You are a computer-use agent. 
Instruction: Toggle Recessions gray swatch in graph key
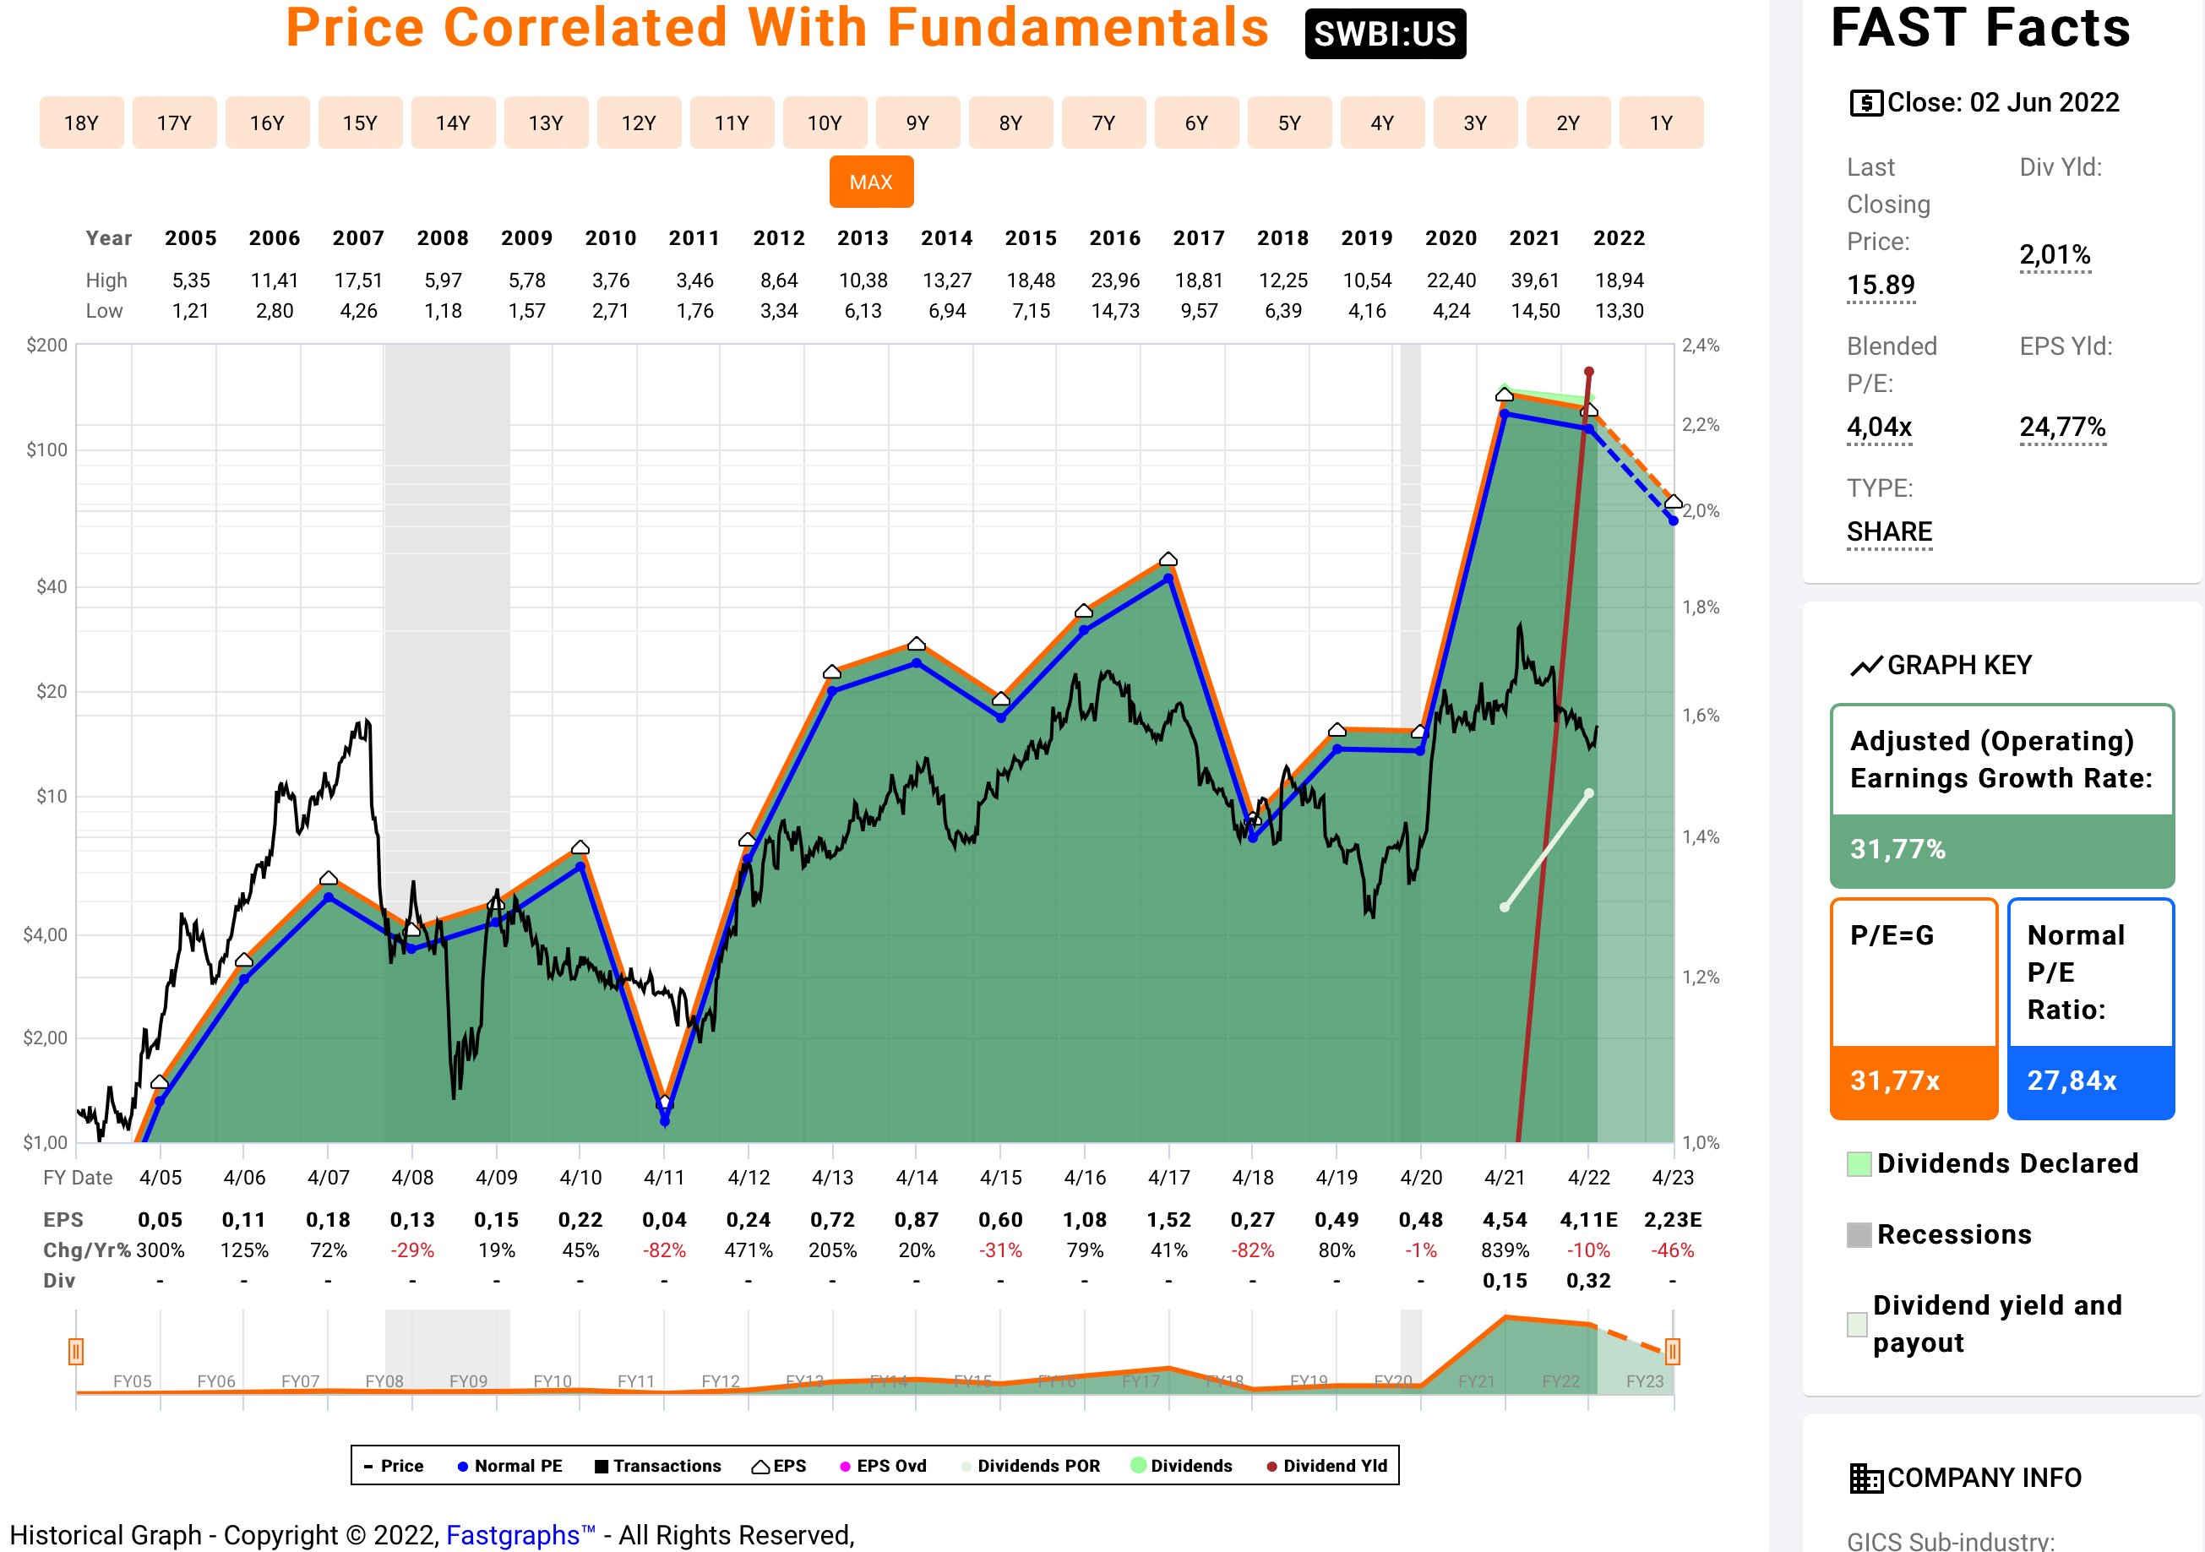(1859, 1235)
